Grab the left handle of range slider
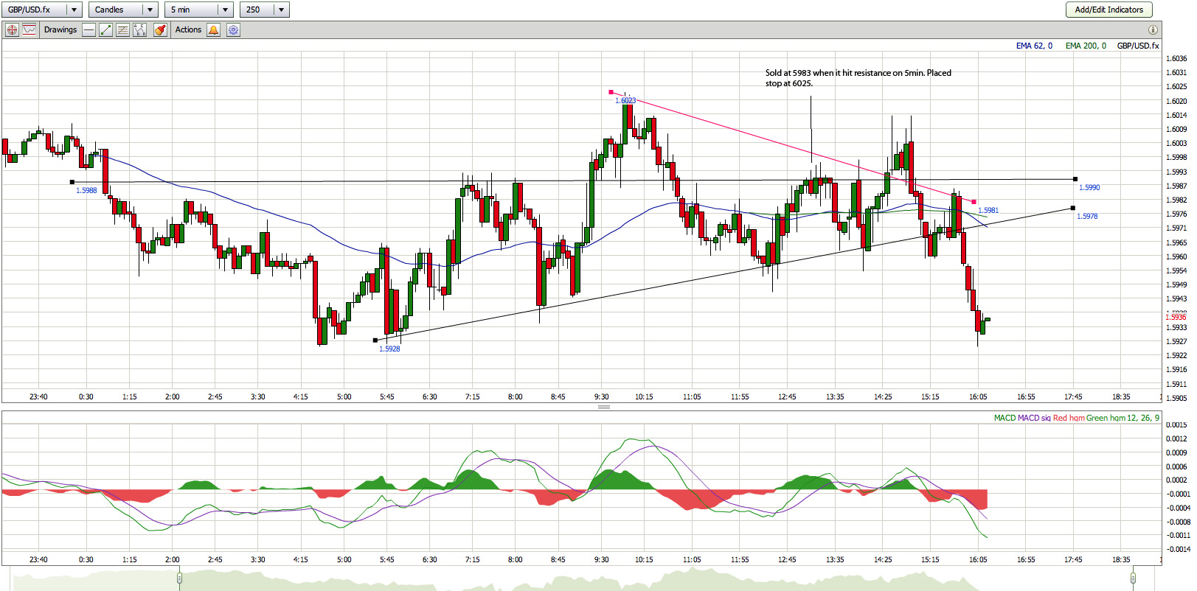This screenshot has width=1197, height=591. point(179,578)
